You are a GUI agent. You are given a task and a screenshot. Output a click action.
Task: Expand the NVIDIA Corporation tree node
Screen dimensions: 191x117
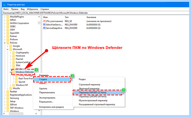click(x=5, y=23)
